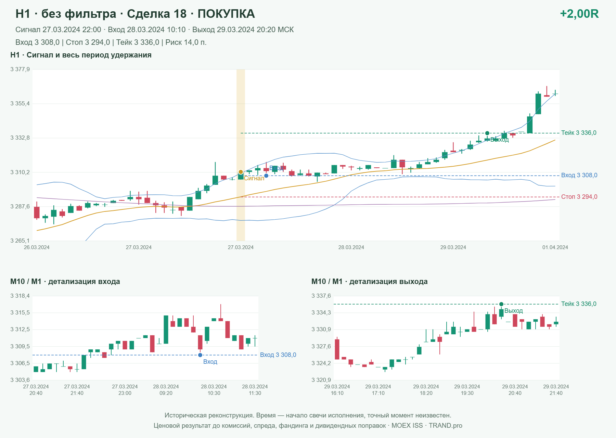Viewport: 616px width, 438px height.
Task: Click the 3 265,1 price axis label
Action: [x=20, y=241]
